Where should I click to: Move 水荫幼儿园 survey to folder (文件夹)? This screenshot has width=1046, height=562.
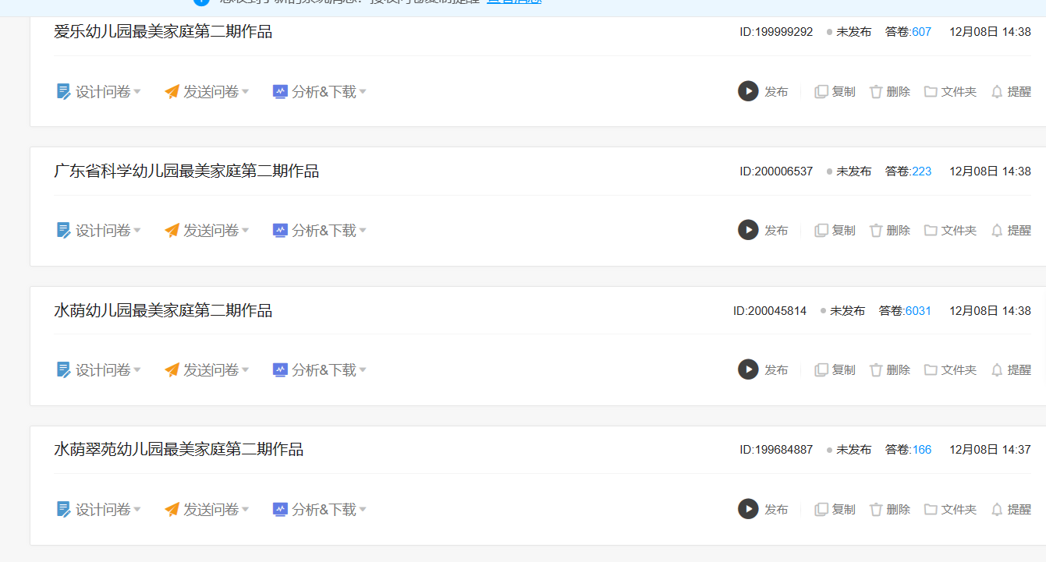tap(950, 370)
